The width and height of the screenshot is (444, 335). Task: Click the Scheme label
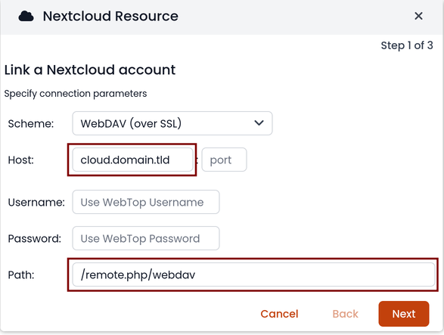click(31, 124)
